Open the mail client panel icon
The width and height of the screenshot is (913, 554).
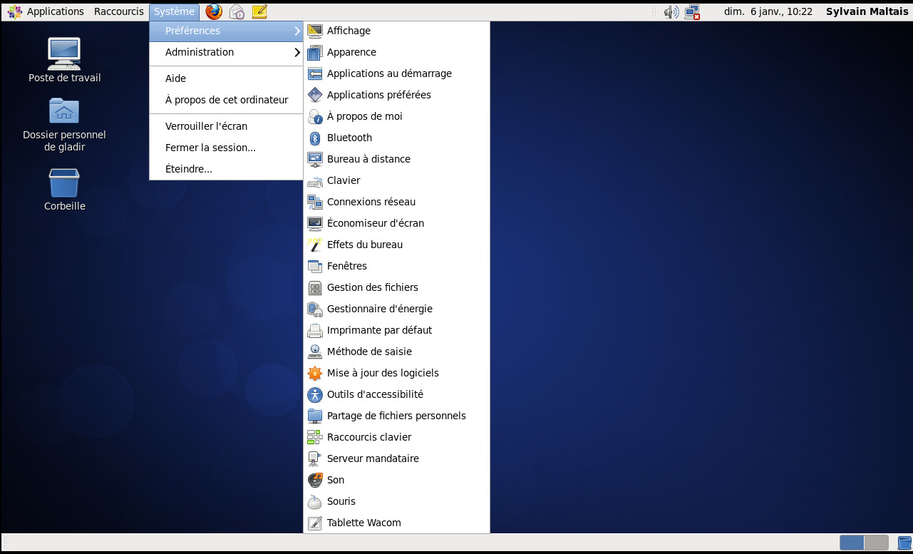pos(237,11)
